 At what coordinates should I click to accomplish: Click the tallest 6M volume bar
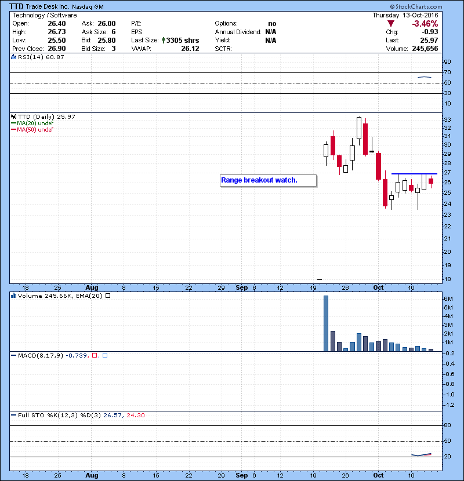[x=326, y=323]
